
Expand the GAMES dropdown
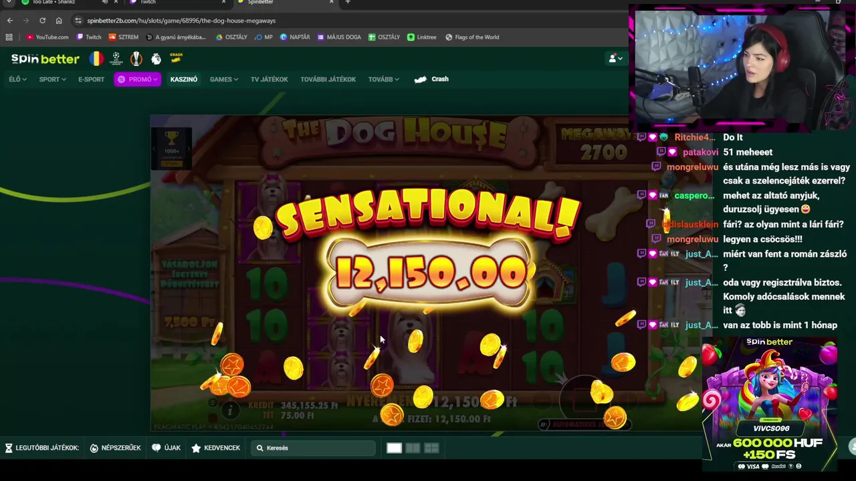coord(224,79)
